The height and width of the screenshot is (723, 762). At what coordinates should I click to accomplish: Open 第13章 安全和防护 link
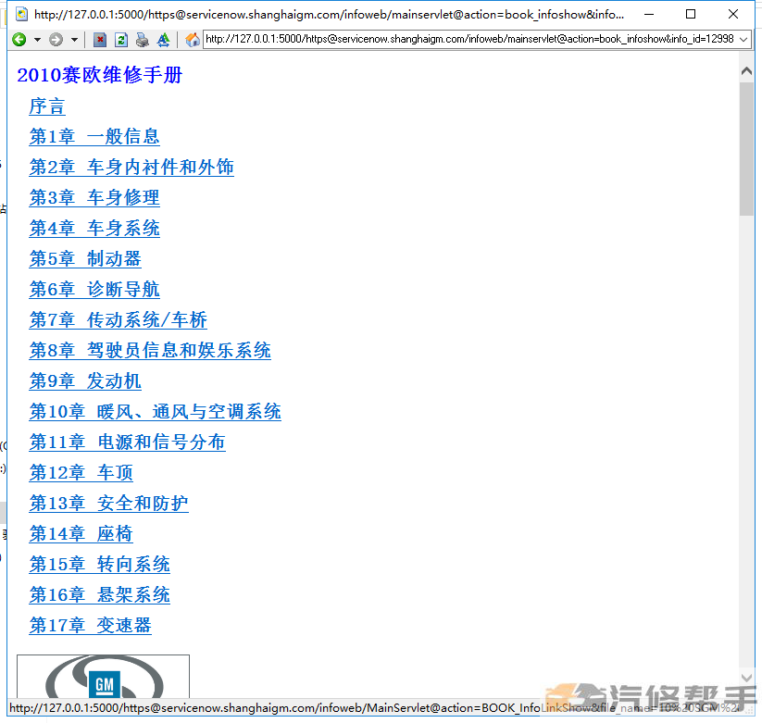pyautogui.click(x=109, y=504)
